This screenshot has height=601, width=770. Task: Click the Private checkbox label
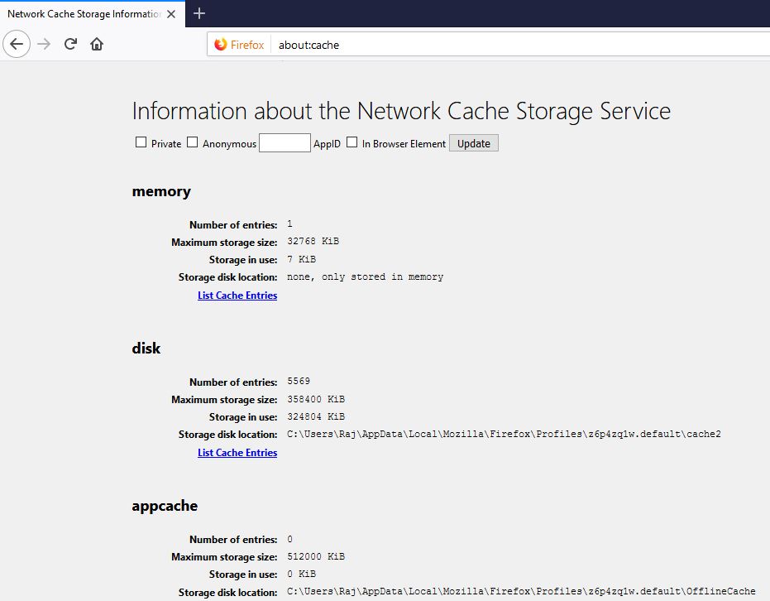[x=166, y=143]
